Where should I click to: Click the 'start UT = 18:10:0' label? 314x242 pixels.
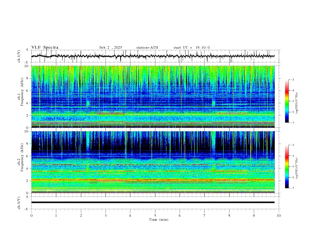point(191,47)
